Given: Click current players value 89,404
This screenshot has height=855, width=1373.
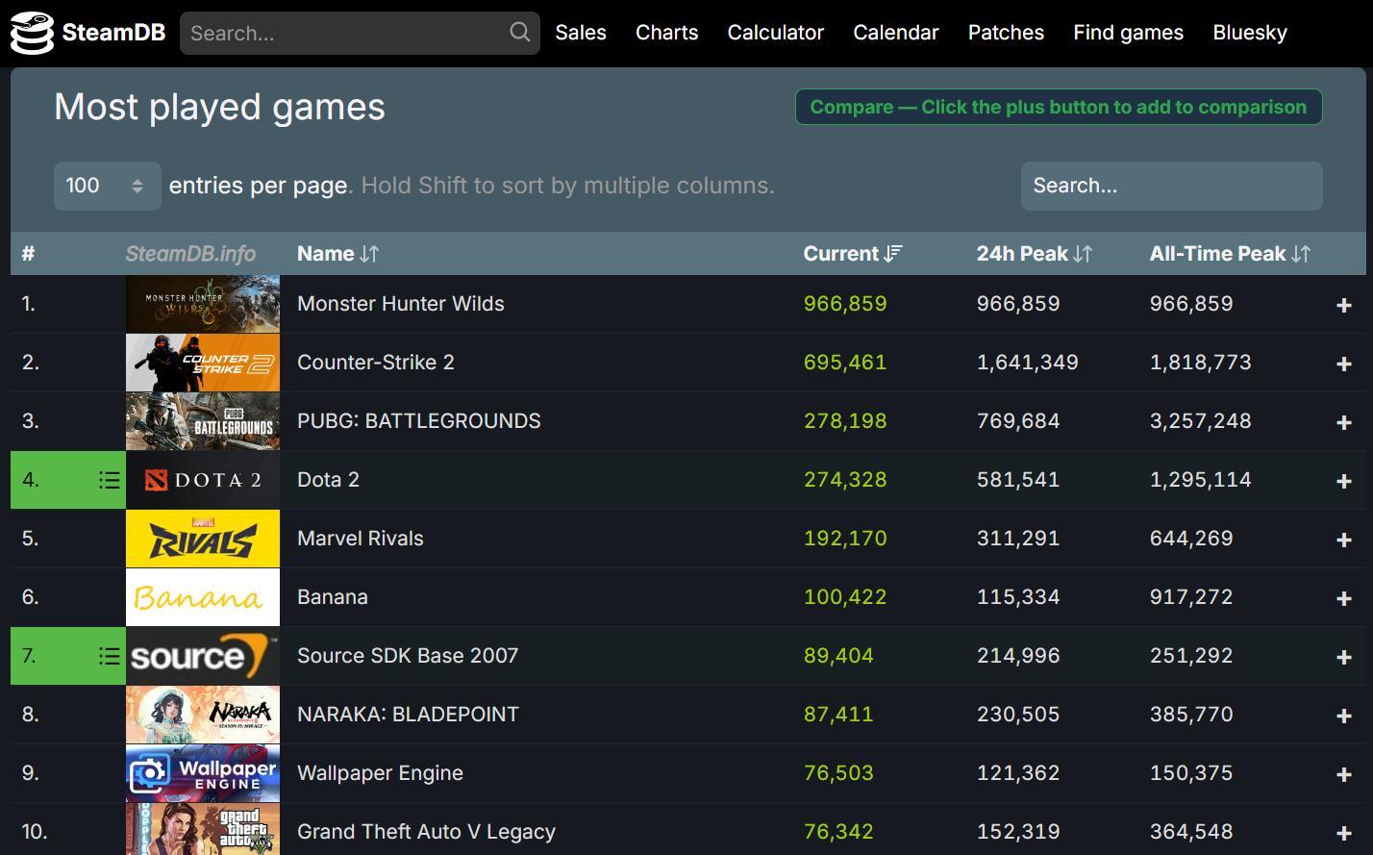Looking at the screenshot, I should click(x=838, y=656).
